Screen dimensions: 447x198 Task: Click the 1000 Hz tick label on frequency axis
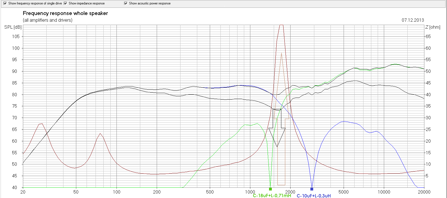250,192
